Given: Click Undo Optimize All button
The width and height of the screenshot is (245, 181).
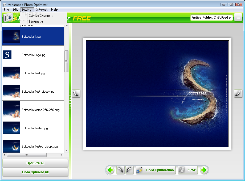Looking at the screenshot, I should pyautogui.click(x=35, y=172).
